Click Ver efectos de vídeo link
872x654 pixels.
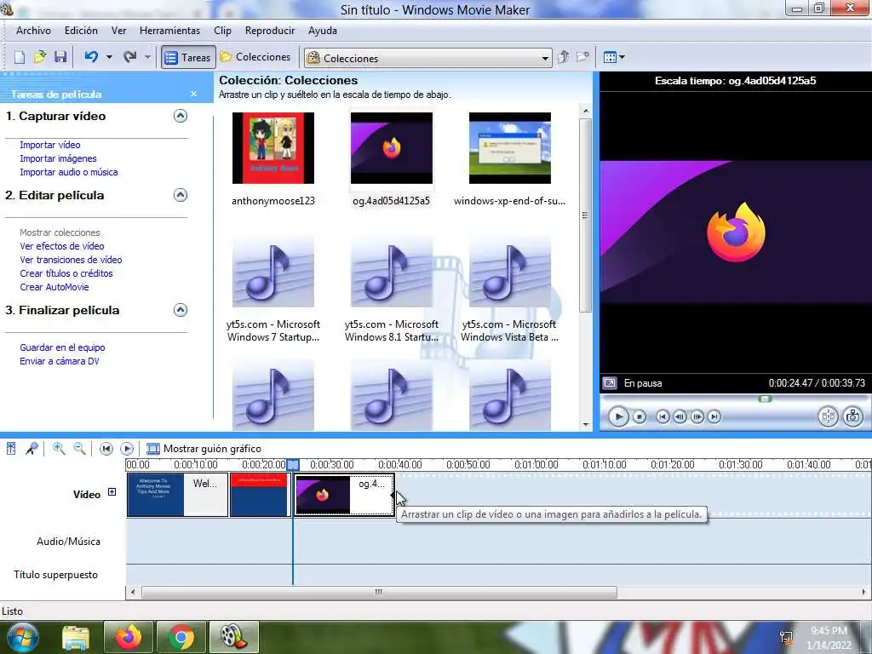click(61, 246)
